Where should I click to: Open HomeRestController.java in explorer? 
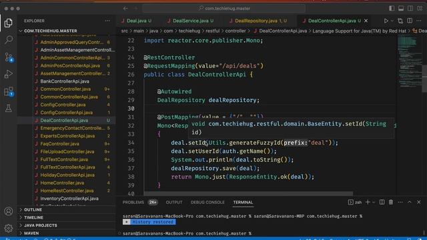click(x=67, y=191)
